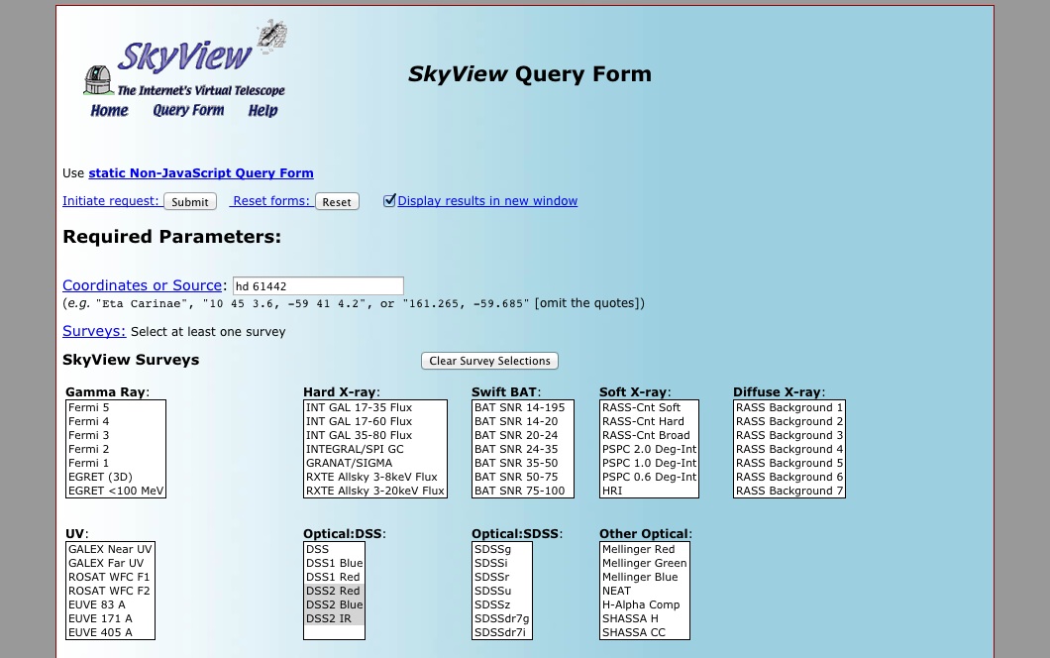The image size is (1050, 658).
Task: Focus the coordinates input containing hd 61442
Action: [318, 286]
